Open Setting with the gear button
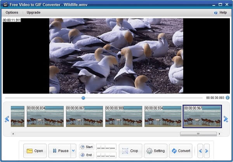 pos(155,151)
